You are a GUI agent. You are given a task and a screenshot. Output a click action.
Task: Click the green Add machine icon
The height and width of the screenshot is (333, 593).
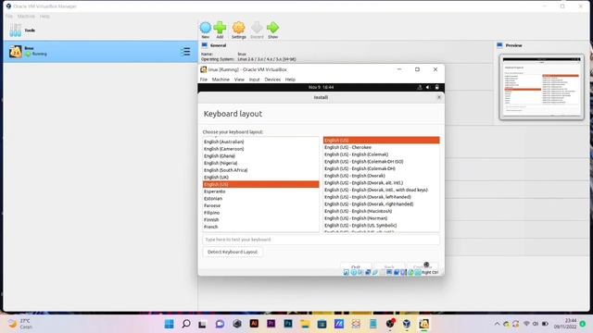click(220, 28)
